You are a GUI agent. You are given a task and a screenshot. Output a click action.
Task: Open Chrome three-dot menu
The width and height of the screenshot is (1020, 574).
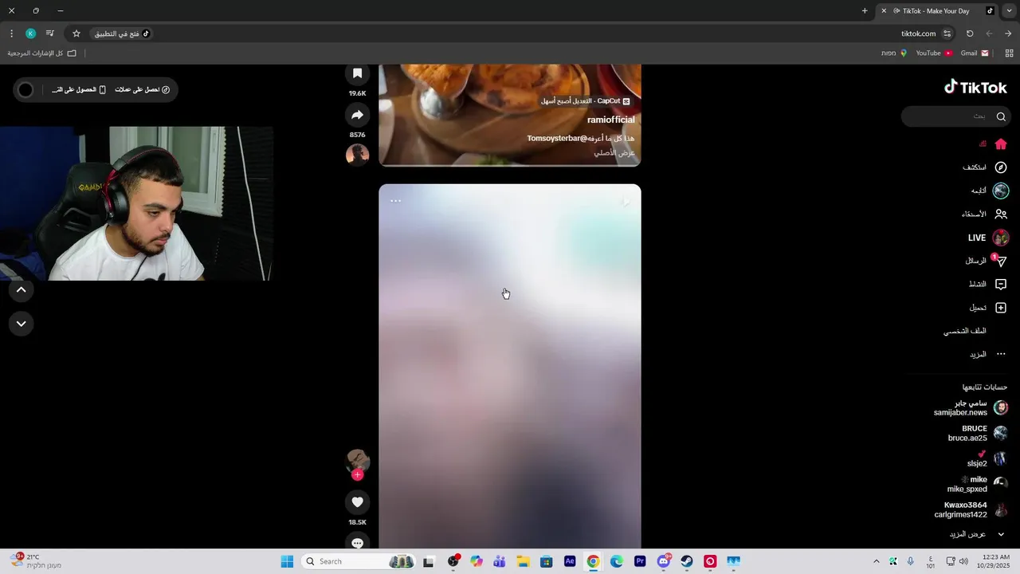(x=11, y=33)
